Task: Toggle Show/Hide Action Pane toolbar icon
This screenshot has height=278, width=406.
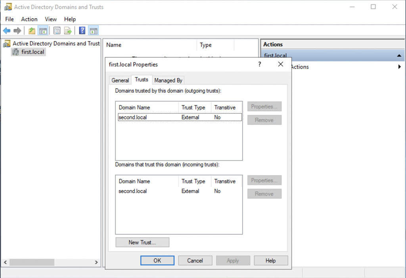Action: click(94, 31)
